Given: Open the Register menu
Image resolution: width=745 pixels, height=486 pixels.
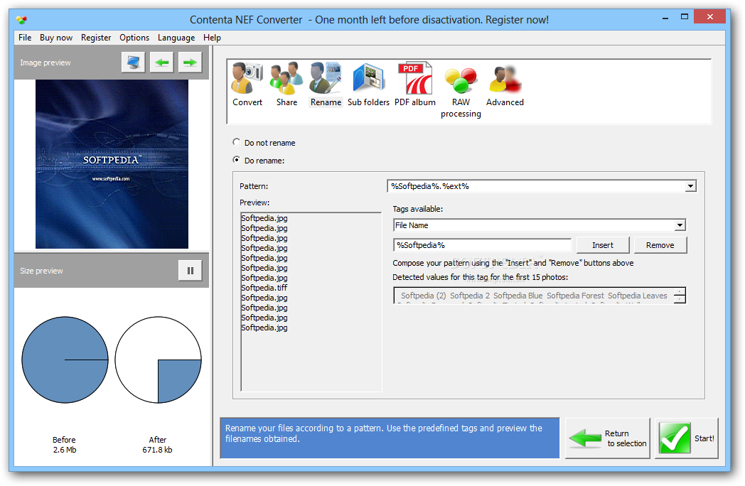Looking at the screenshot, I should (x=96, y=38).
